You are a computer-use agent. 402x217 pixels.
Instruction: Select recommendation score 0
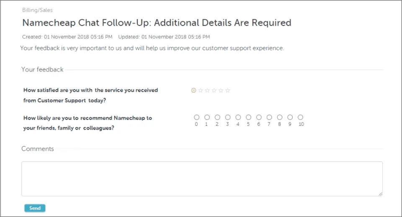[196, 117]
